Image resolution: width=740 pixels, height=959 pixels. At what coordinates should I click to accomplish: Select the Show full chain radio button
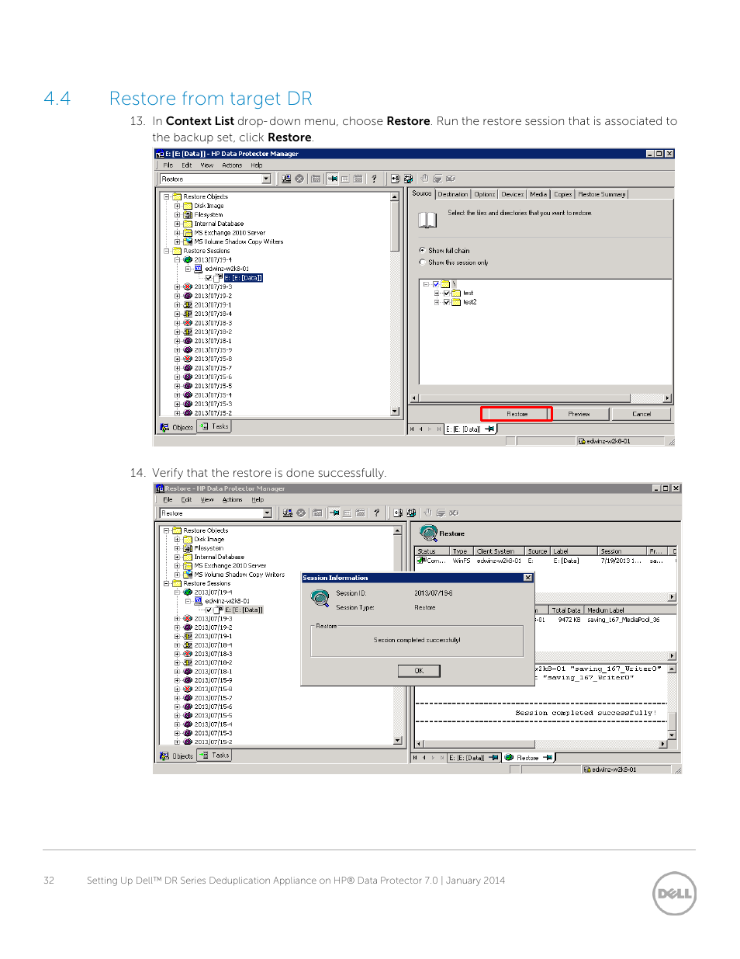click(x=422, y=250)
